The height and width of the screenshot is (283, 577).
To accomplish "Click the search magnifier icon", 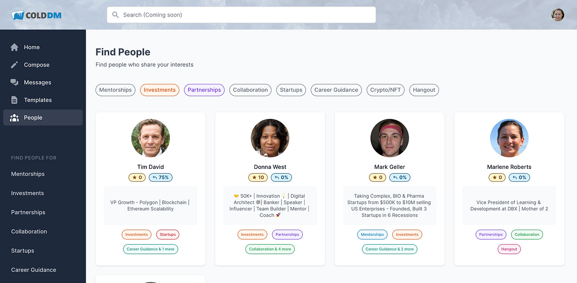I will [115, 15].
